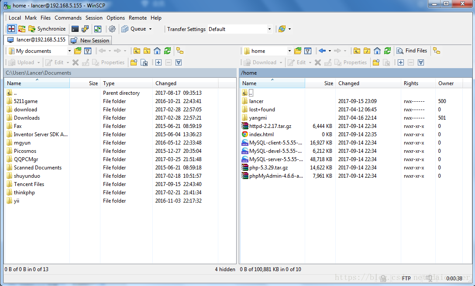Open the terminal console icon

click(75, 29)
